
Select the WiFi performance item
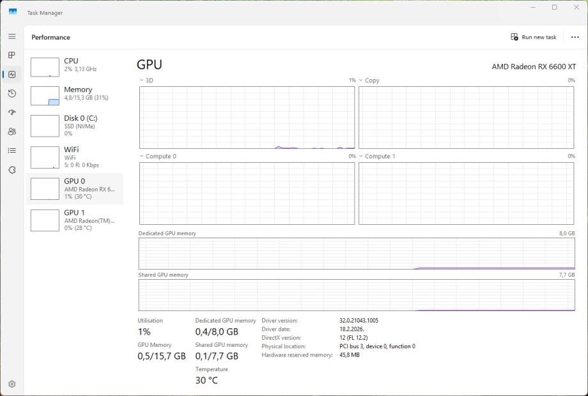pos(75,156)
